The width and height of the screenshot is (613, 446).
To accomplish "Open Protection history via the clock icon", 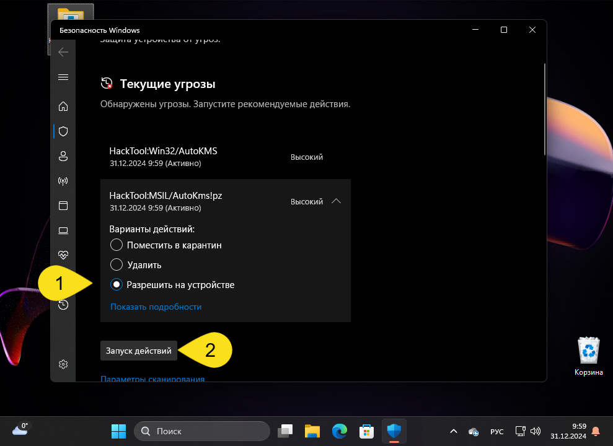I will [63, 305].
